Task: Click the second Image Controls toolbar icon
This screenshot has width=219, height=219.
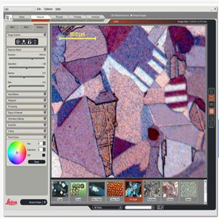Action: [24, 42]
